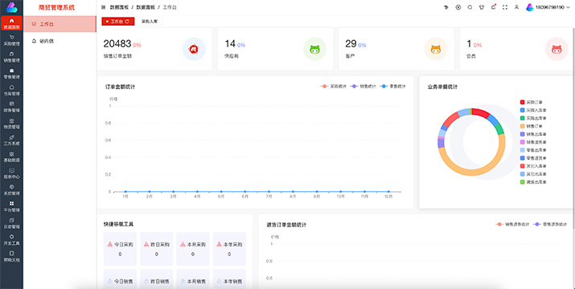Open 帮助文档 in the dark sidebar
This screenshot has width=575, height=289.
pos(12,256)
